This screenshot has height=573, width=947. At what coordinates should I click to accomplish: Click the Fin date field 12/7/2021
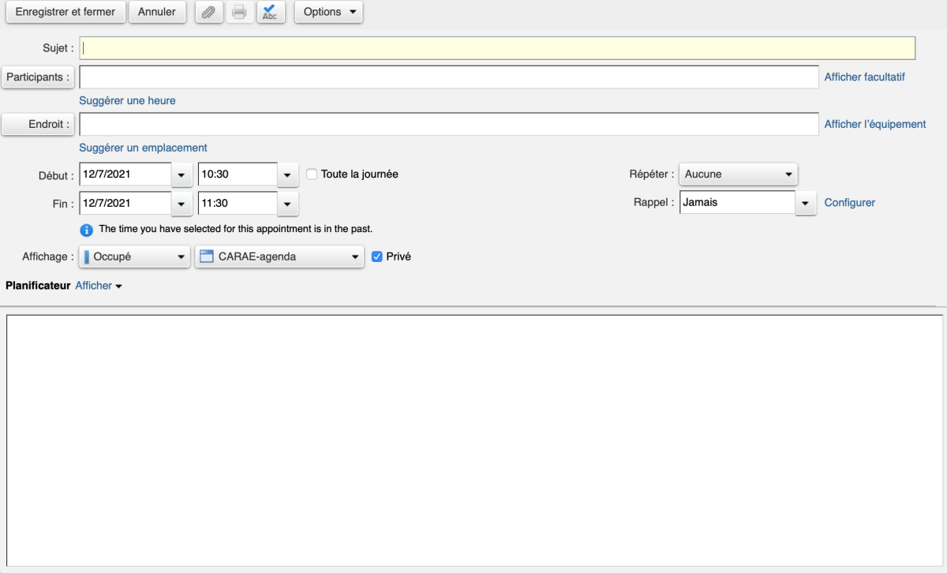(125, 203)
